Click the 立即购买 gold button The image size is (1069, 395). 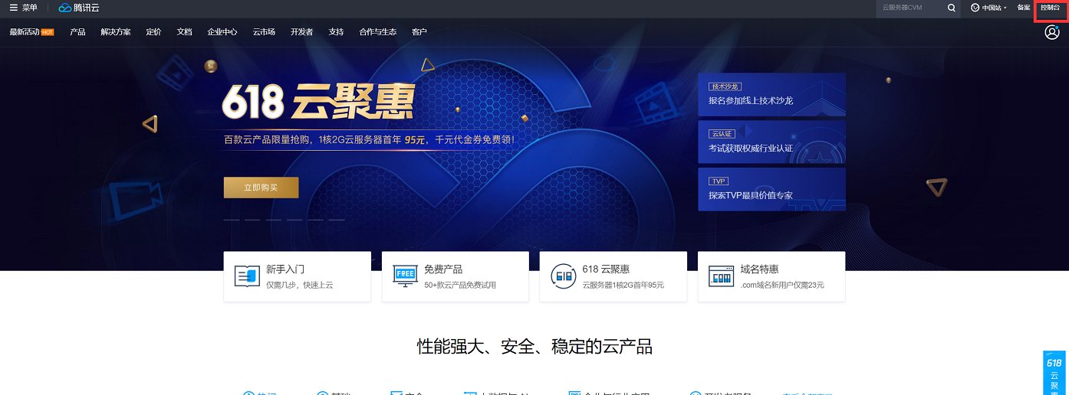coord(261,188)
